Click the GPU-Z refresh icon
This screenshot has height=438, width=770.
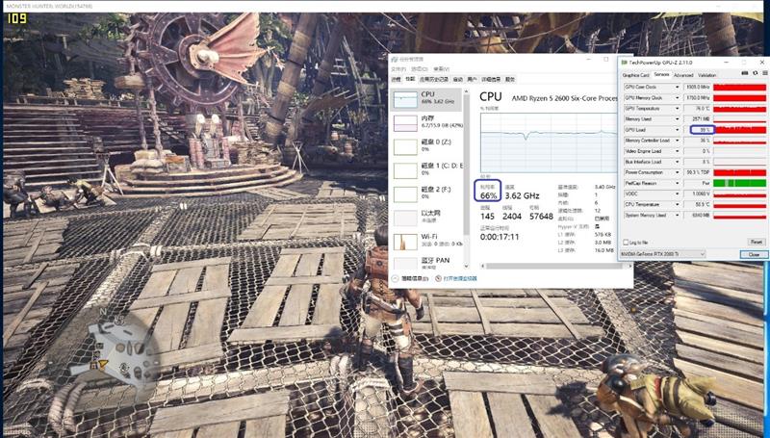pyautogui.click(x=753, y=74)
